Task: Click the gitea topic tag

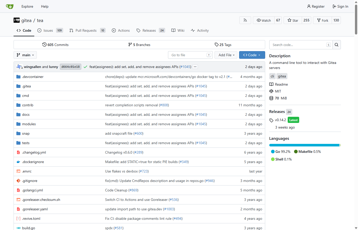Action: [282, 76]
